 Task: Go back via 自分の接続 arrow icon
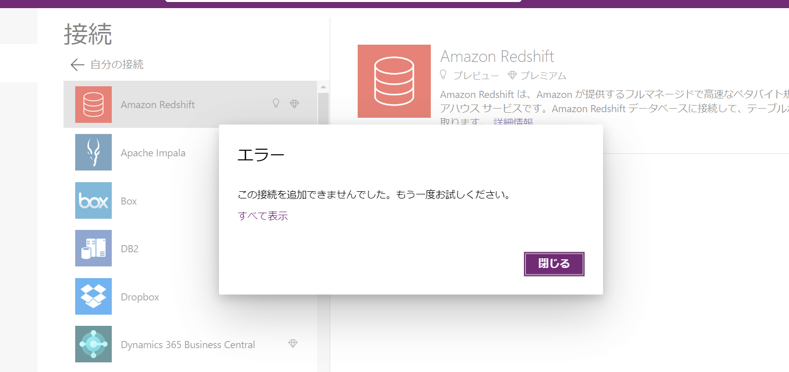pos(77,64)
